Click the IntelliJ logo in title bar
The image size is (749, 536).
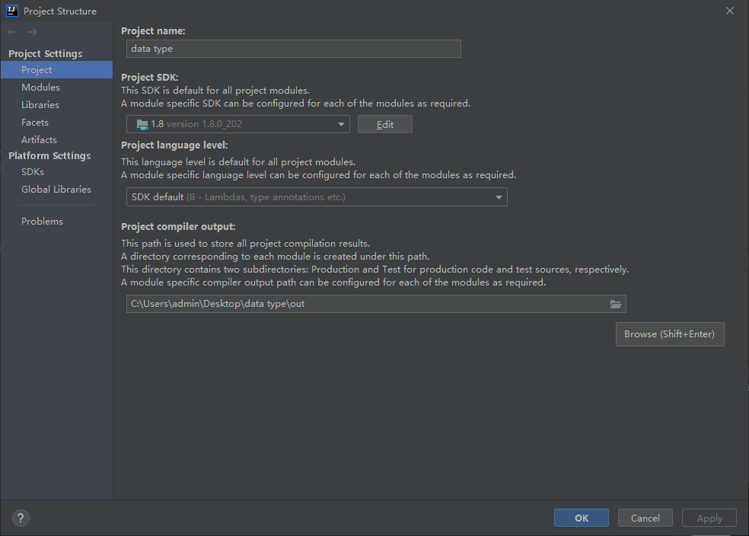[11, 11]
